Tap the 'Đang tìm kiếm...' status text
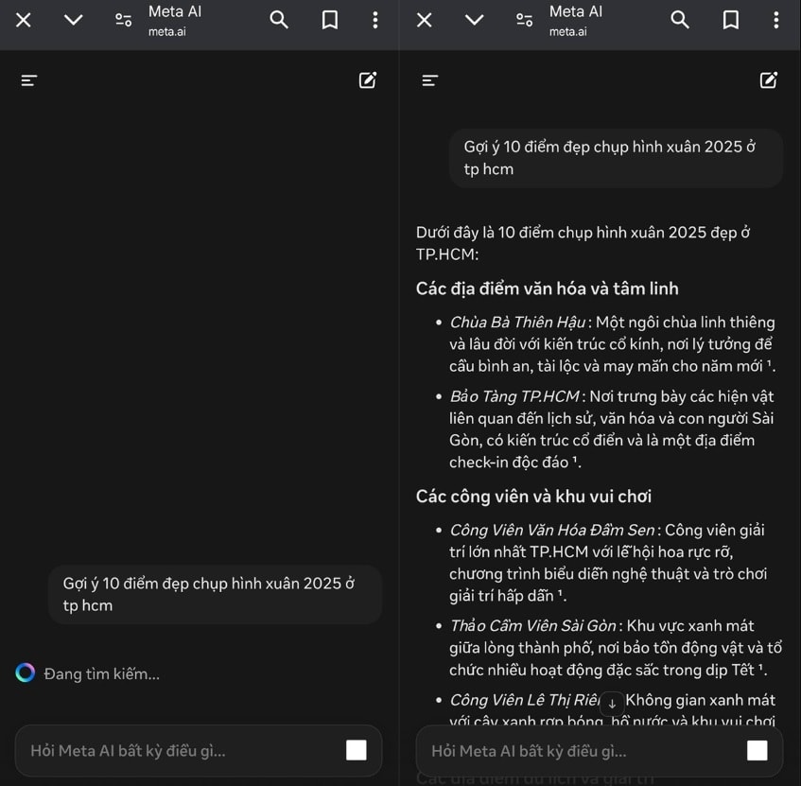The image size is (801, 786). pyautogui.click(x=101, y=674)
